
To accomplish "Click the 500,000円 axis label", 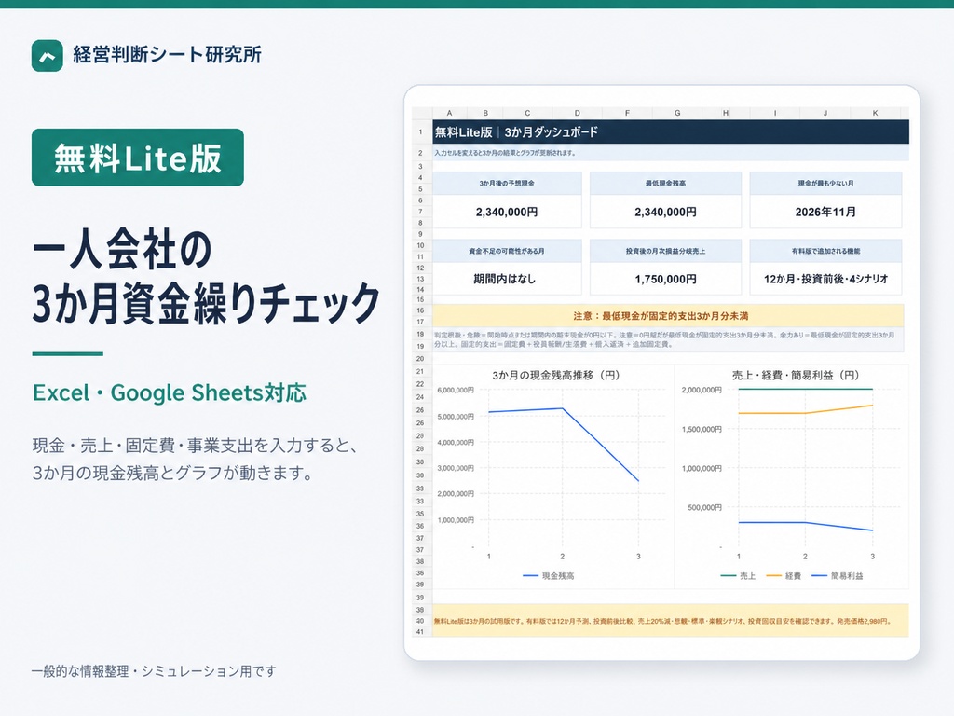I will pos(704,507).
